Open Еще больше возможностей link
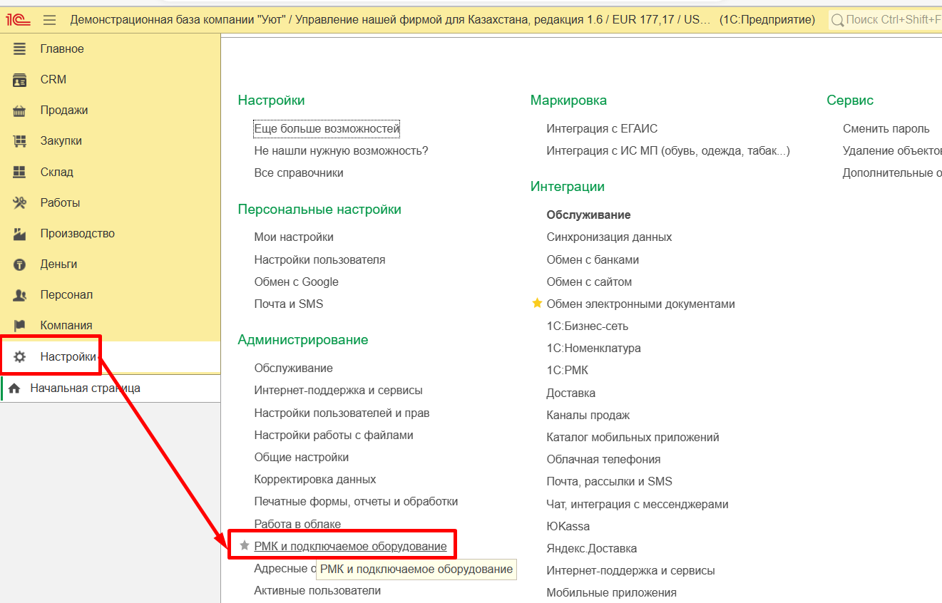 tap(327, 129)
